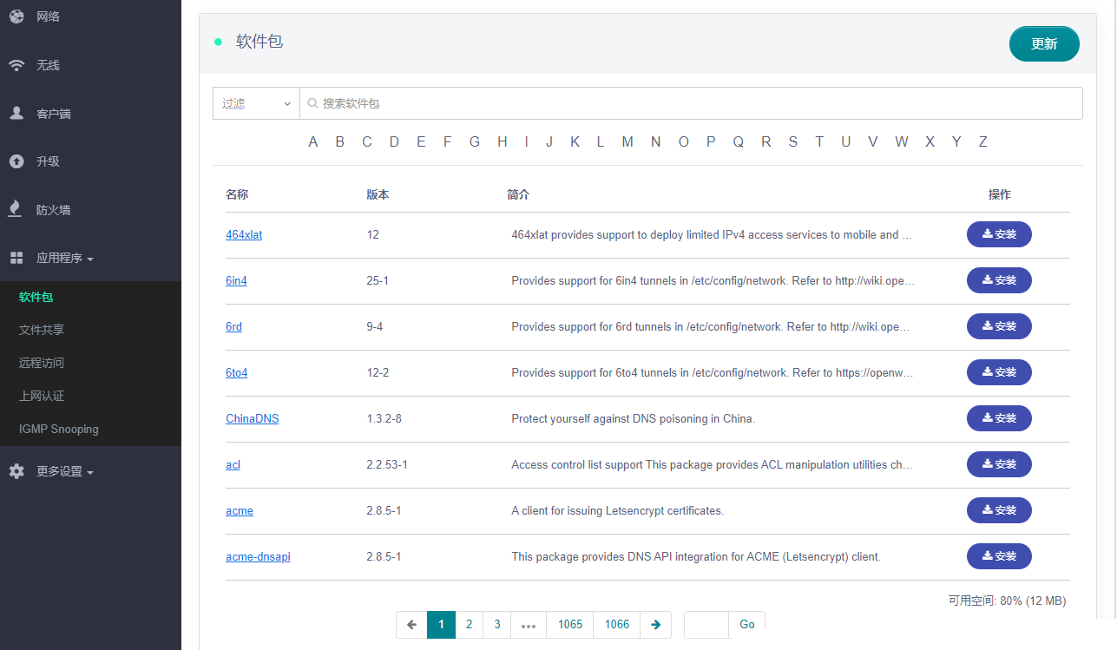Install the acme-dnsapi package
This screenshot has width=1117, height=650.
click(x=999, y=556)
